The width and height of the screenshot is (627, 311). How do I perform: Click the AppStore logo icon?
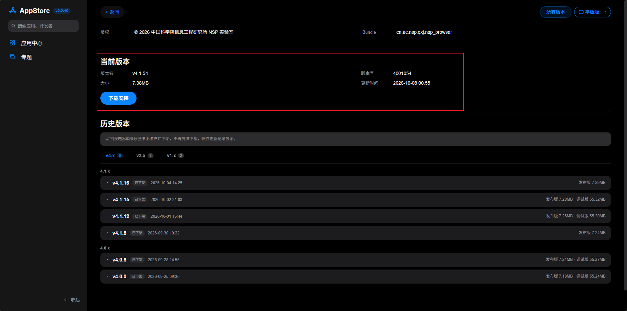pos(13,11)
